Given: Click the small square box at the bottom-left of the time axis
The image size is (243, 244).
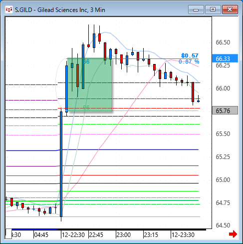Looking at the screenshot, I should tap(8, 234).
